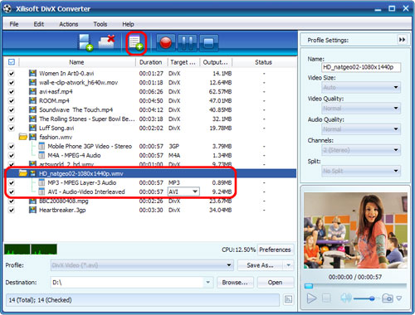Uncheck The Rolling Stones - Super Bowl checkbox

pyautogui.click(x=12, y=119)
